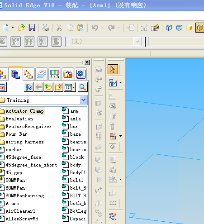Image resolution: width=204 pixels, height=224 pixels.
Task: Click the tools icon left of back arrow
Action: coord(28,87)
